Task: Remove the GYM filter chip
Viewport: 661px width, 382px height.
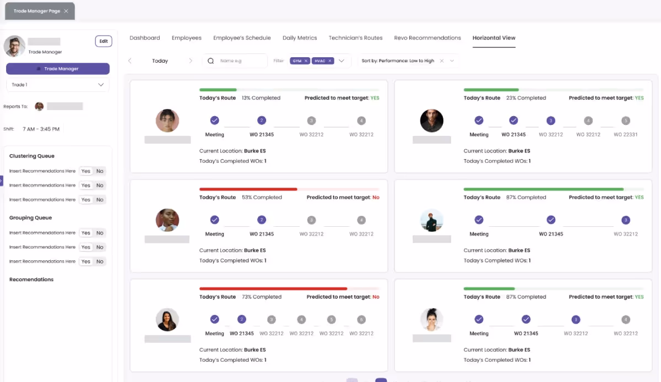Action: pos(306,61)
